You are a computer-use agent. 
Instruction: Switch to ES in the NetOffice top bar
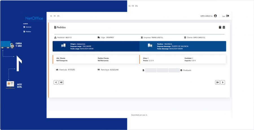coord(51,16)
